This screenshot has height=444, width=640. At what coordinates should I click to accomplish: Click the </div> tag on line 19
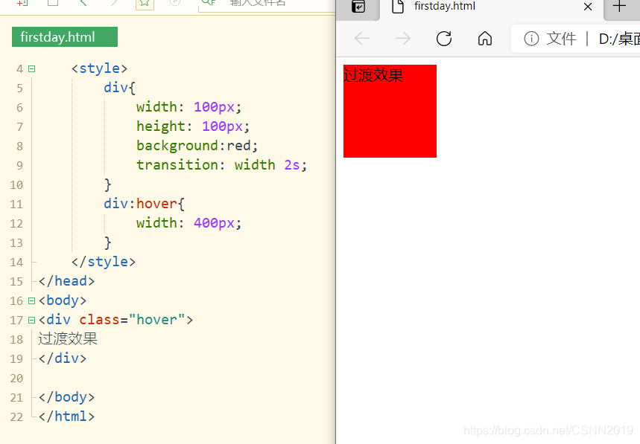click(63, 358)
